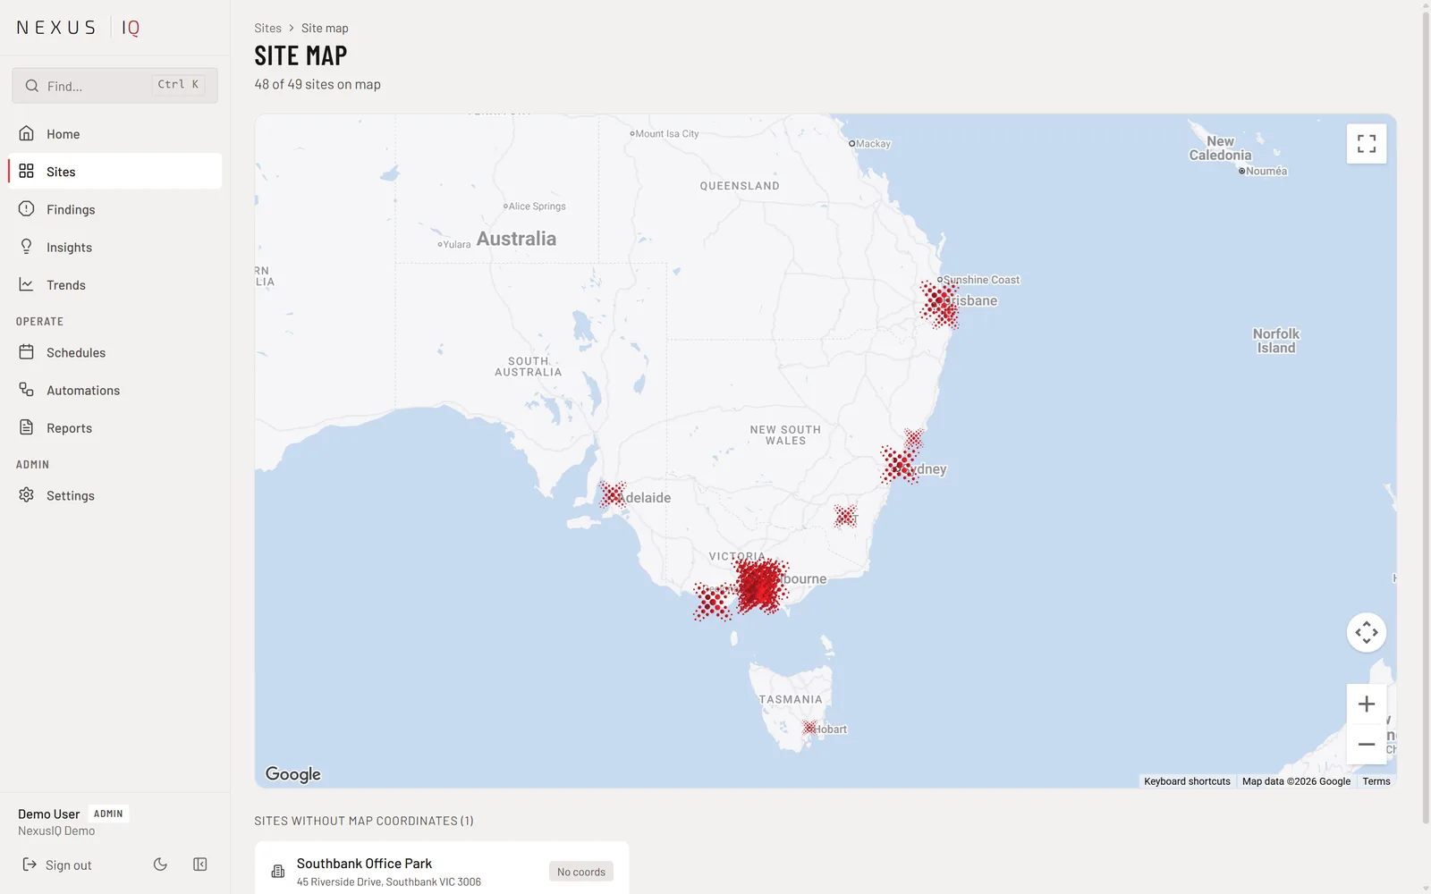
Task: Click the search magnifier icon
Action: 32,86
